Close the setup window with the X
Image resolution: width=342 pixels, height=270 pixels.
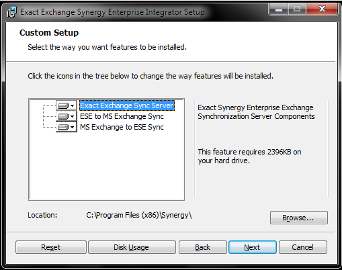pyautogui.click(x=322, y=9)
